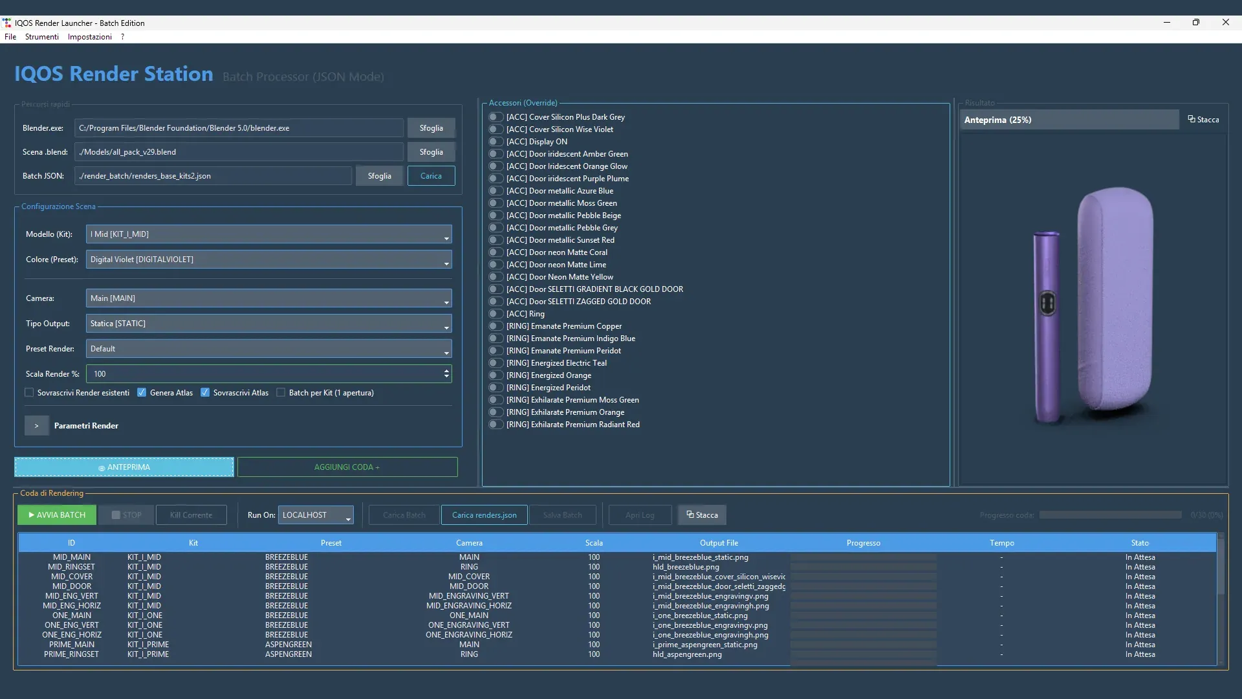This screenshot has height=699, width=1242.
Task: Click the Carica button for Batch JSON
Action: [x=431, y=176]
